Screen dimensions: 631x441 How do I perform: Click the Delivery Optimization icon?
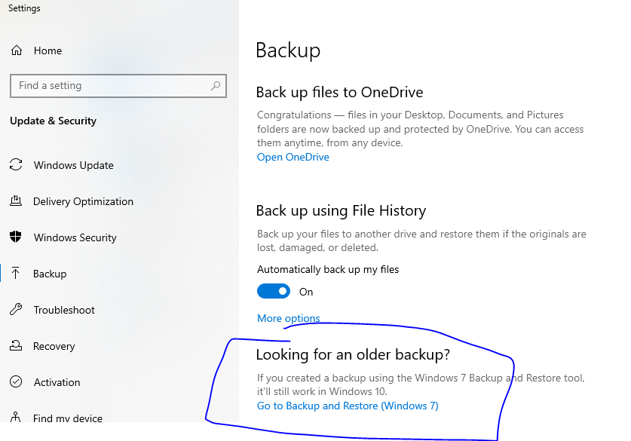16,201
